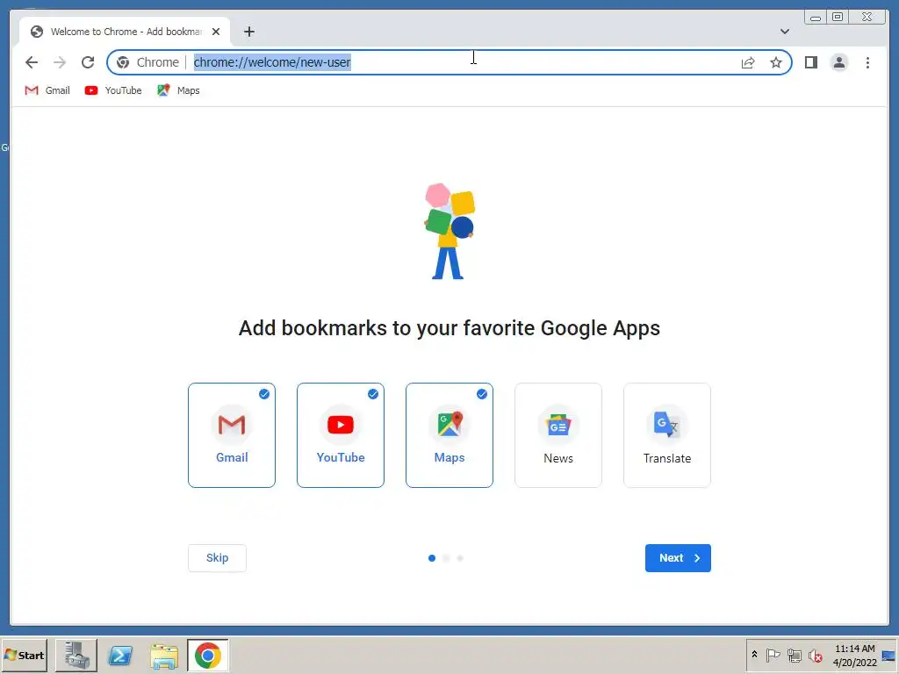Select the Welcome to Chrome tab
899x674 pixels.
tap(125, 32)
